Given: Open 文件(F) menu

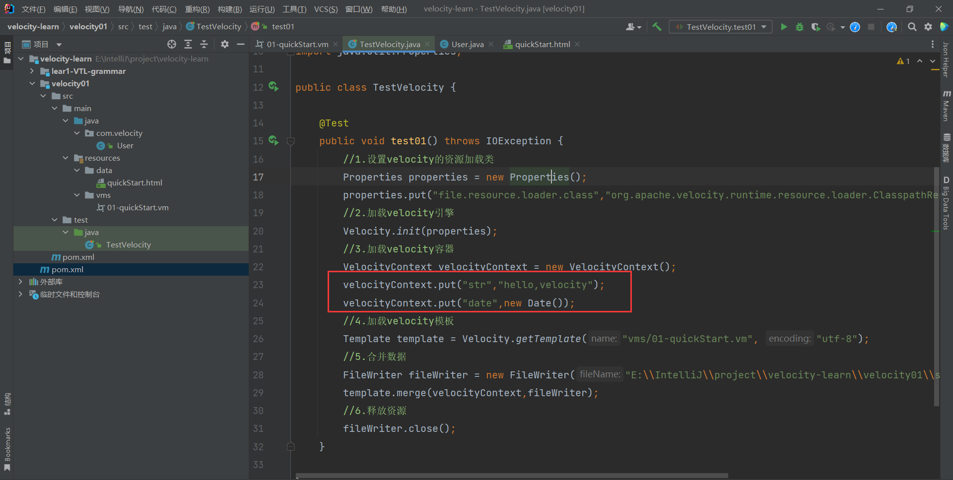Looking at the screenshot, I should (x=33, y=9).
